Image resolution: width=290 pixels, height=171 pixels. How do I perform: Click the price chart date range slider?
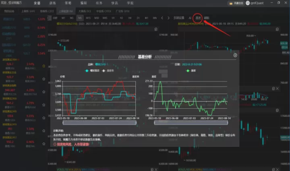99,122
